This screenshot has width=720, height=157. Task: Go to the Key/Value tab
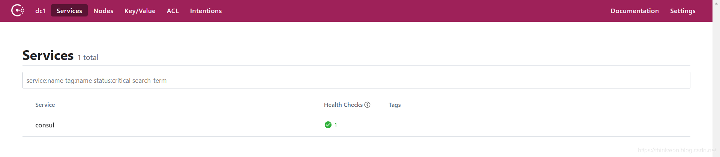click(x=140, y=11)
